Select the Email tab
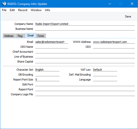Screen dimensions: 138x129 pyautogui.click(x=31, y=36)
